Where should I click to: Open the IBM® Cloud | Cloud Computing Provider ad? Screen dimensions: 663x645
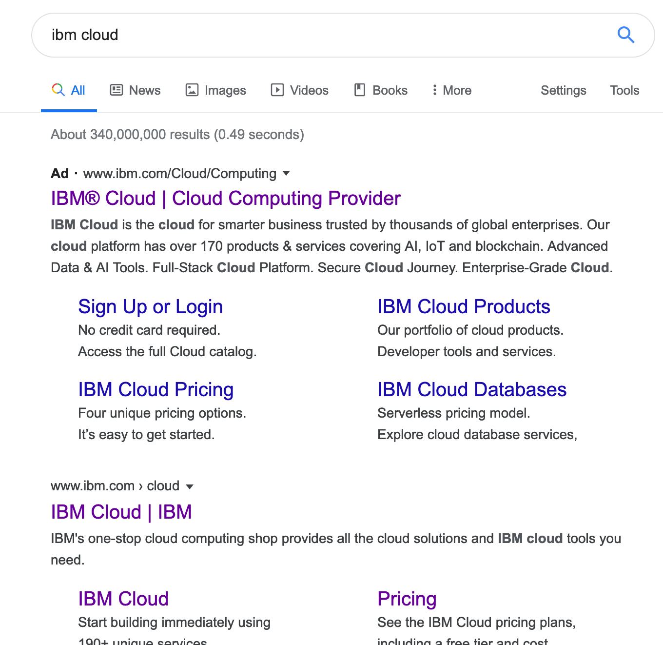point(226,199)
